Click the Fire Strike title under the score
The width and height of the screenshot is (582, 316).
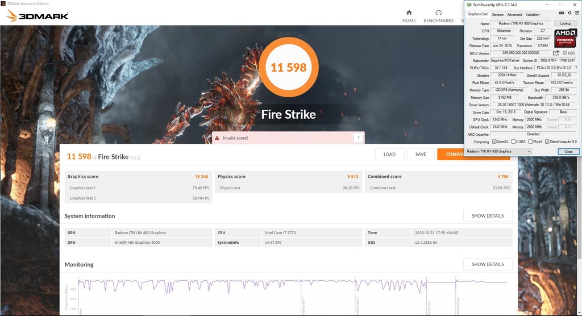pos(288,114)
